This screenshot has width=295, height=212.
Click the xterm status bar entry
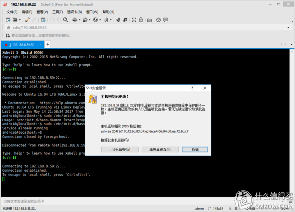click(199, 209)
